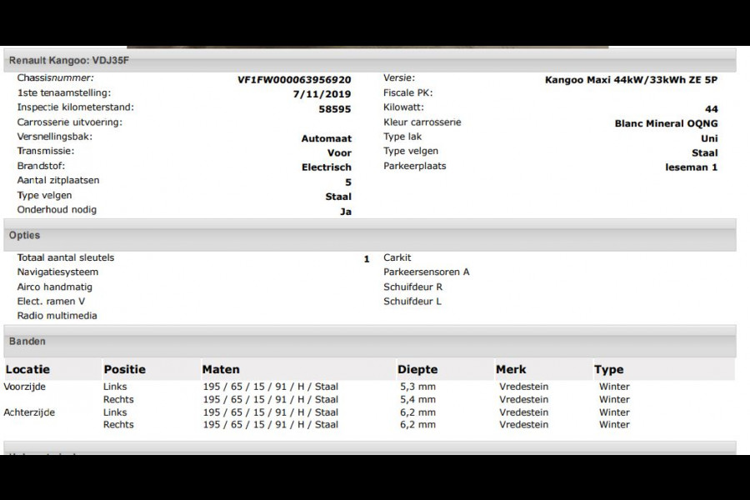Select the chassis number VF1FW000063956920
Screen dimensions: 750x500
pyautogui.click(x=294, y=80)
